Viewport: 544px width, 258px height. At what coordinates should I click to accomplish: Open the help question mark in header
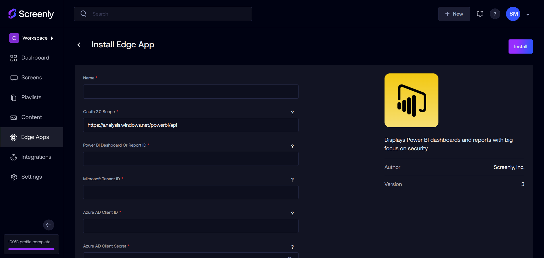[x=495, y=14]
